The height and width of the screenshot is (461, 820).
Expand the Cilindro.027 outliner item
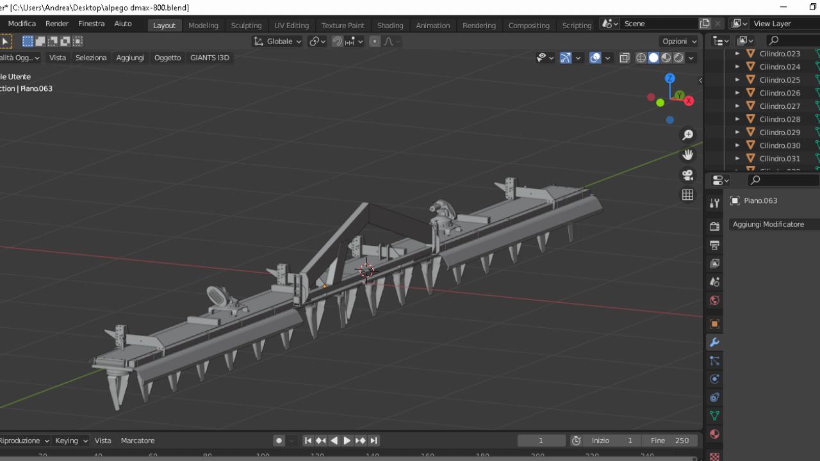(x=737, y=106)
